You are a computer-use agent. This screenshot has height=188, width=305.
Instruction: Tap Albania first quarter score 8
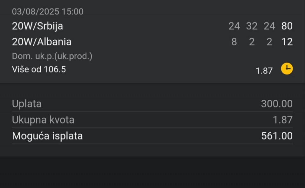[x=234, y=42]
